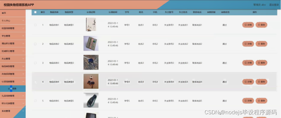281x118 pixels.
Task: Open 系统管理 in the sidebar
Action: click(x=13, y=111)
